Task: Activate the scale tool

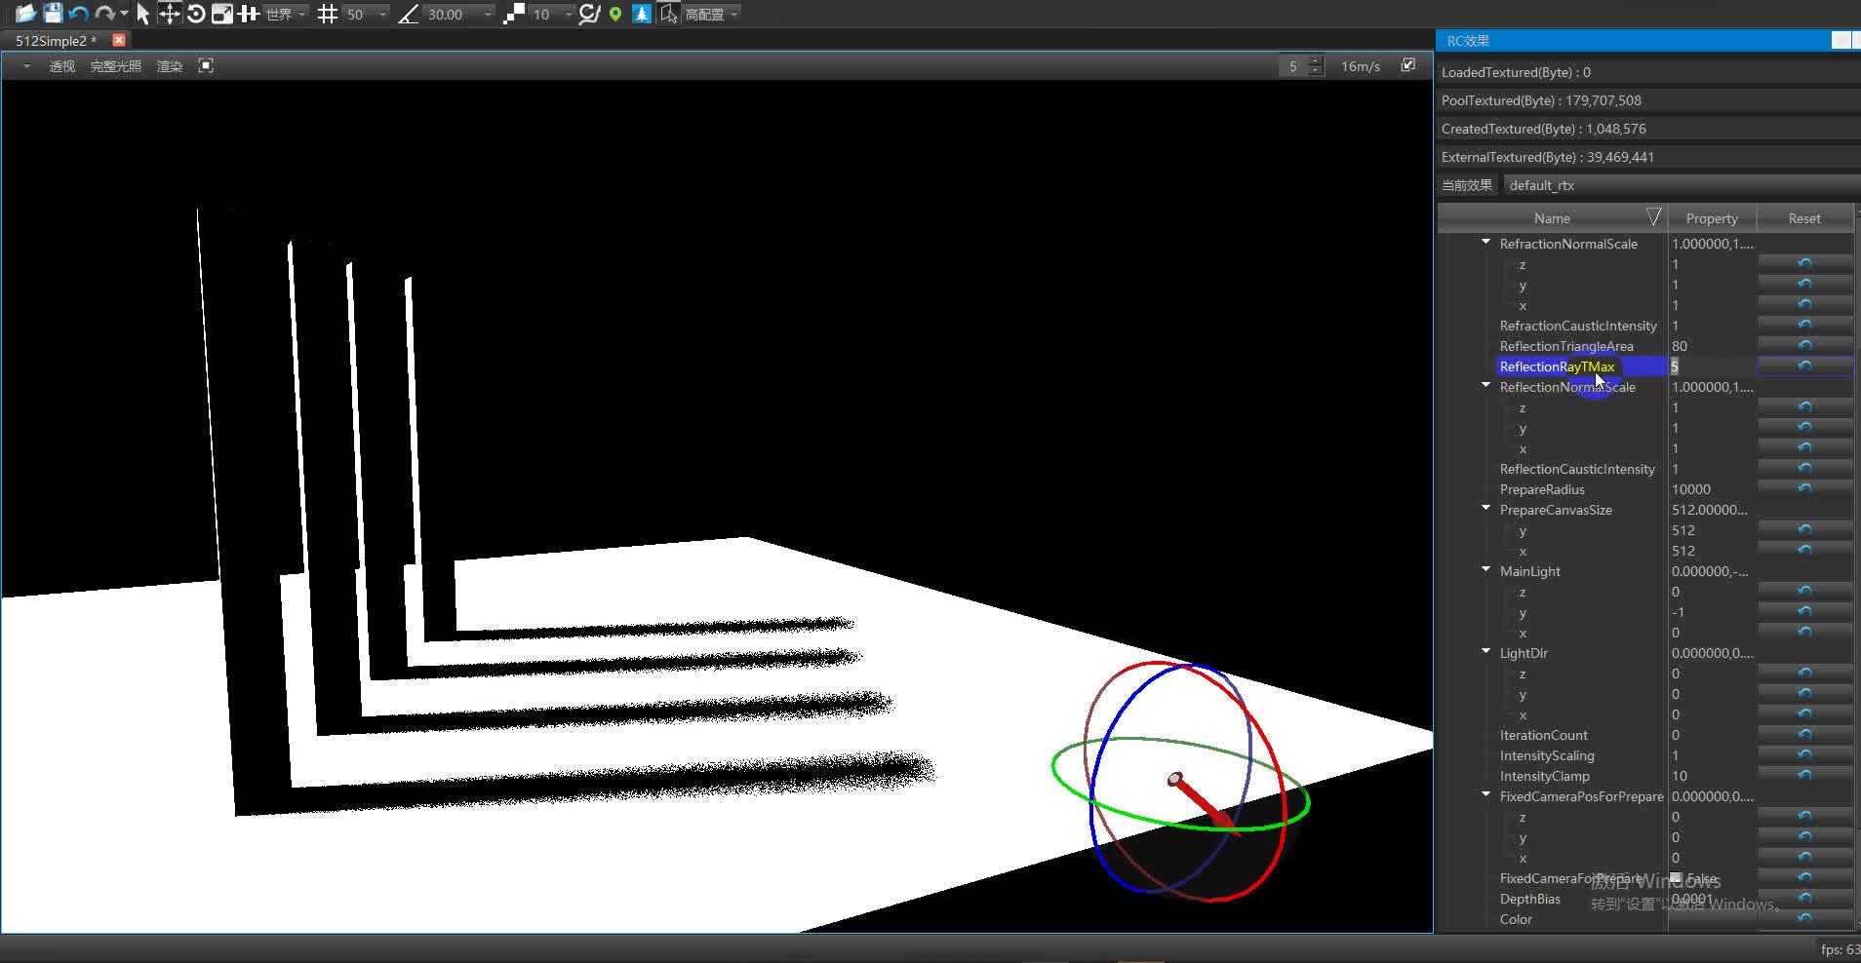Action: [221, 14]
